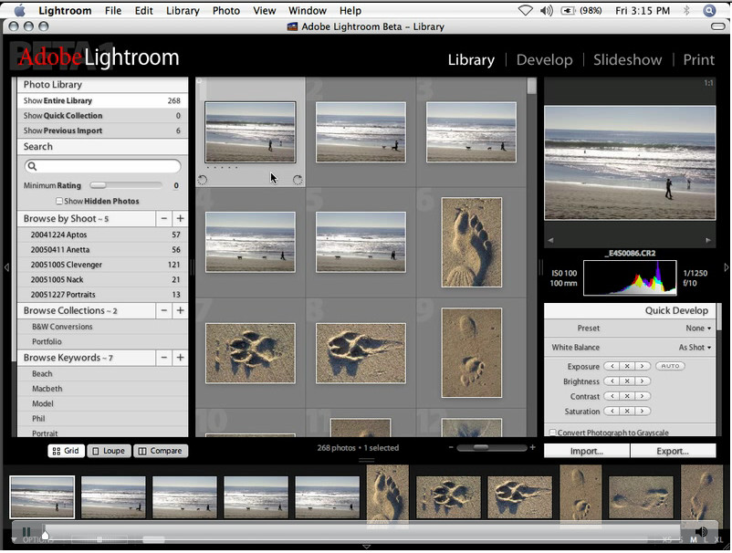Switch to Loupe view
Image resolution: width=732 pixels, height=553 pixels.
point(109,451)
